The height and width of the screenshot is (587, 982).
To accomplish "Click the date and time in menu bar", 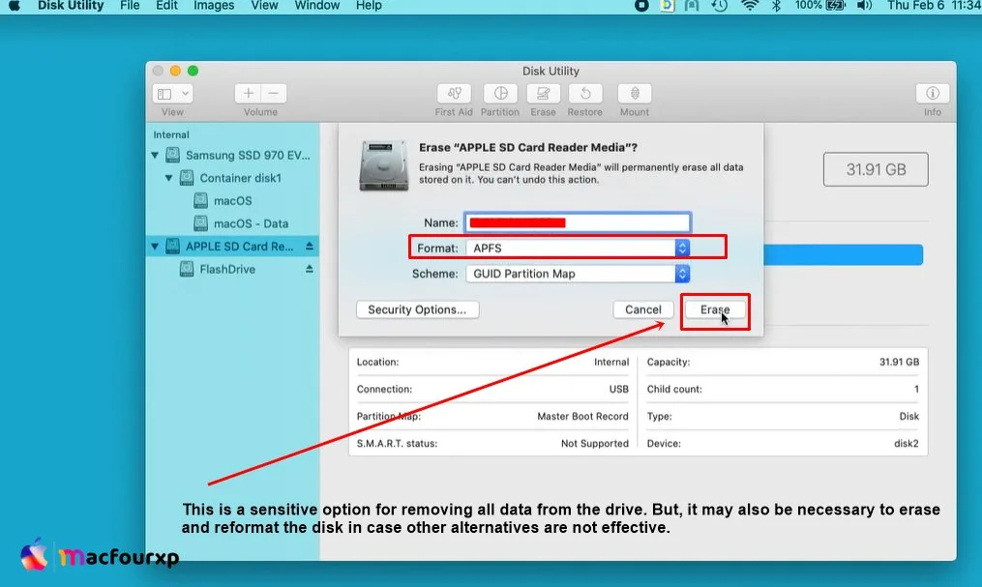I will click(x=934, y=6).
